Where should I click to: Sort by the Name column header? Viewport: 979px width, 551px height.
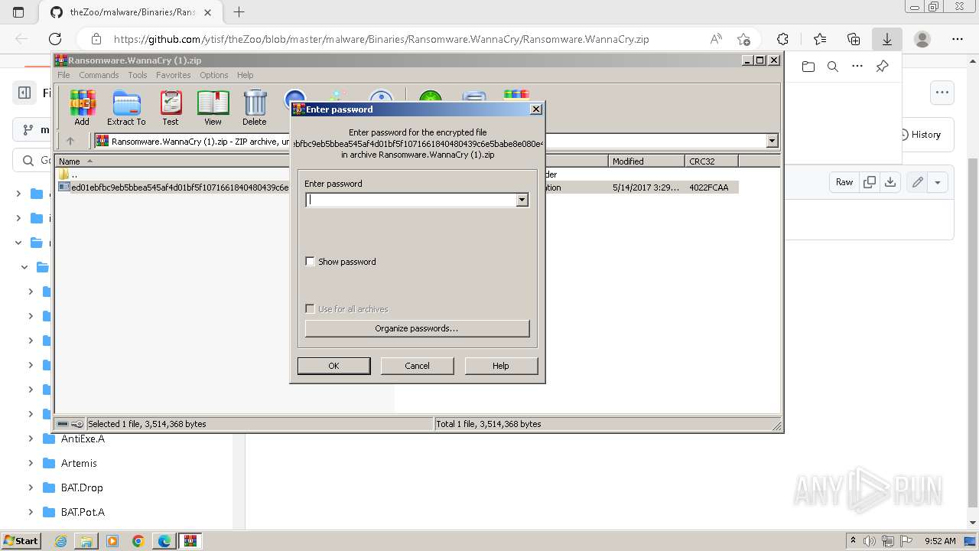pos(172,161)
